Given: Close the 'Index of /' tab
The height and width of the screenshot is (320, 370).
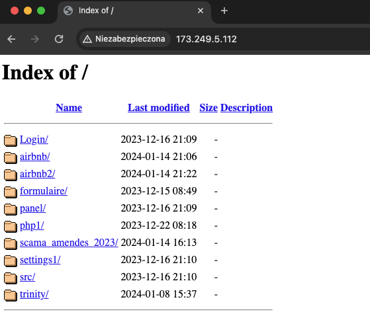Looking at the screenshot, I should click(201, 11).
